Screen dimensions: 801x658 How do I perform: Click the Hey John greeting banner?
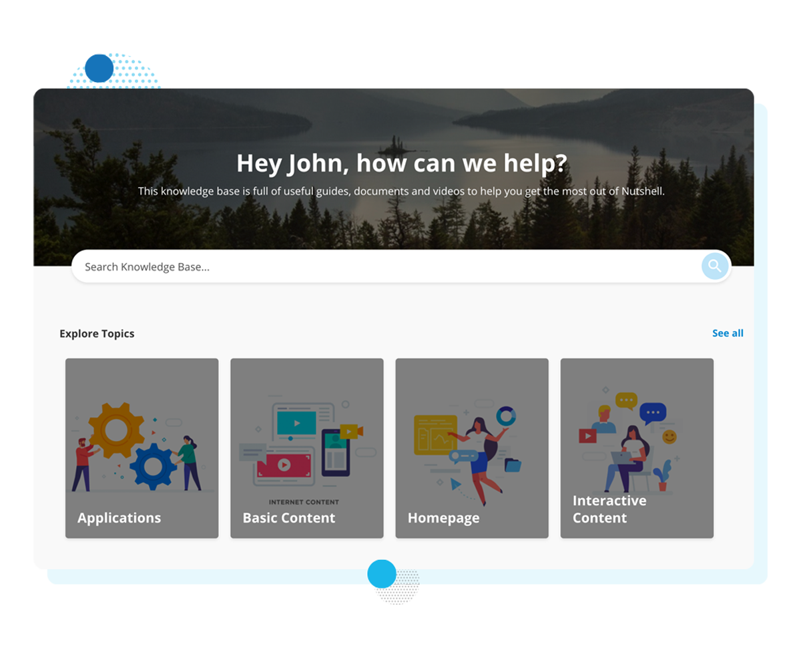tap(400, 162)
